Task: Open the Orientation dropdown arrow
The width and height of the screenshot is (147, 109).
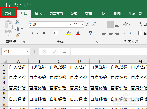Action: coord(130,24)
